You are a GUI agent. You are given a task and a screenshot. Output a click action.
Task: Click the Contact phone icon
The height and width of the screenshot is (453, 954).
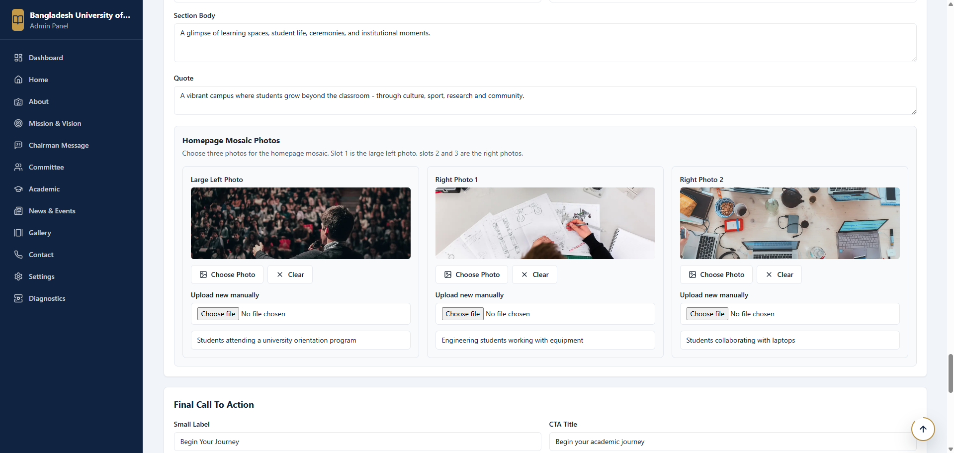coord(18,255)
